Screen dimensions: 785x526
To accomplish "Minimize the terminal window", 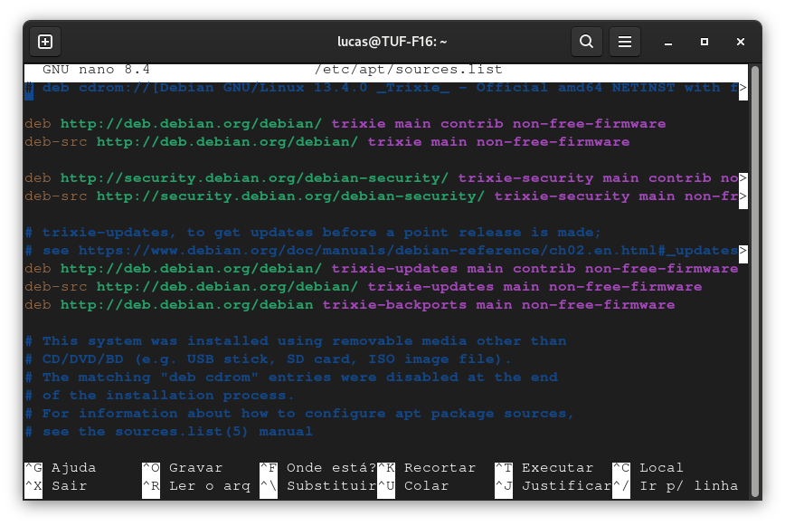I will [x=667, y=42].
